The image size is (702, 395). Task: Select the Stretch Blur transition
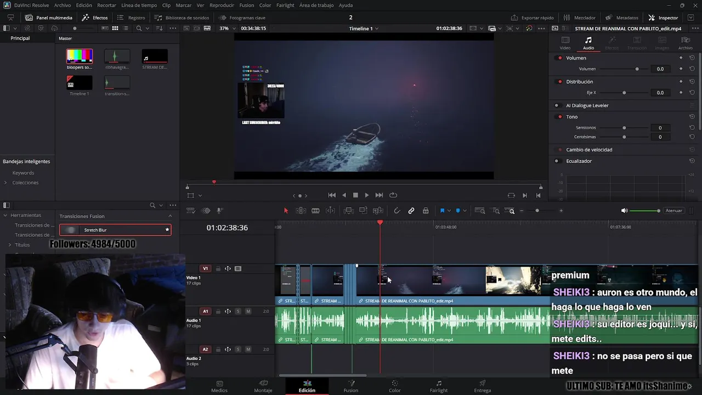(115, 230)
